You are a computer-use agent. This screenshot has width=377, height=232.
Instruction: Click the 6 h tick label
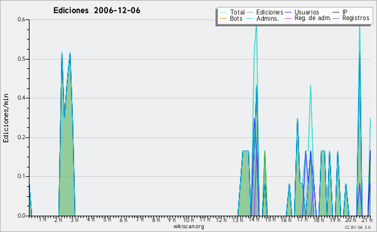click(124, 219)
